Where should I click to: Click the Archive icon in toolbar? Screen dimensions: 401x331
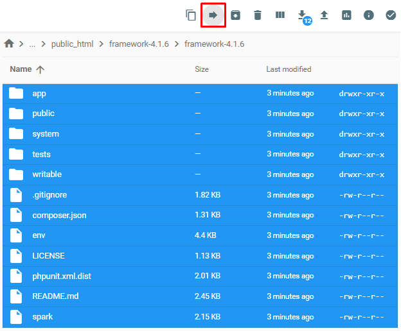coord(235,15)
